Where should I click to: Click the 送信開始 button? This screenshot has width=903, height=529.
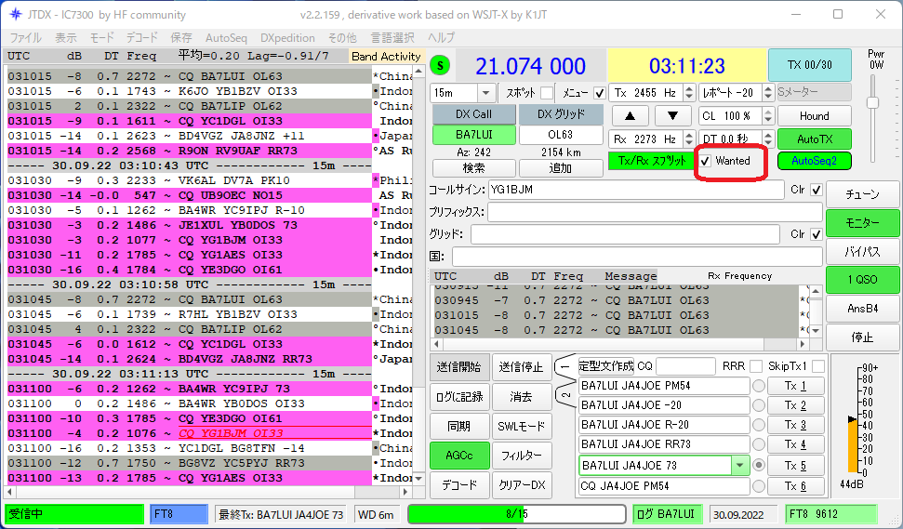coord(459,366)
